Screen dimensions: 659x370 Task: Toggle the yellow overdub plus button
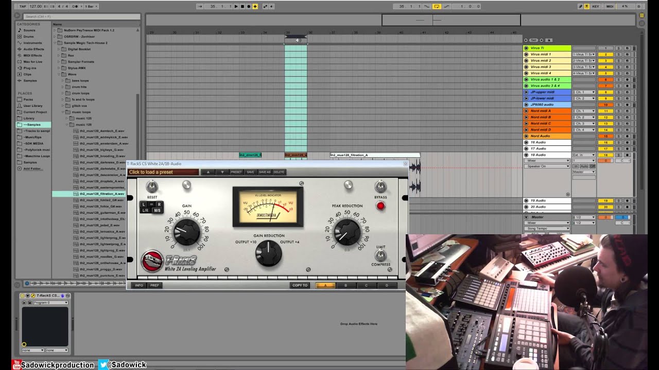[x=255, y=6]
